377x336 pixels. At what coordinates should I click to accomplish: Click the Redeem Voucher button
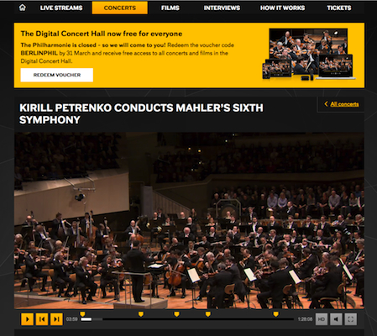(x=57, y=75)
